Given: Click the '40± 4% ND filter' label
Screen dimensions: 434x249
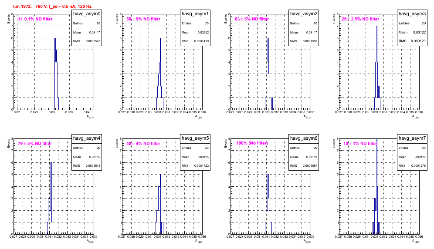Looking at the screenshot, I should click(143, 144).
